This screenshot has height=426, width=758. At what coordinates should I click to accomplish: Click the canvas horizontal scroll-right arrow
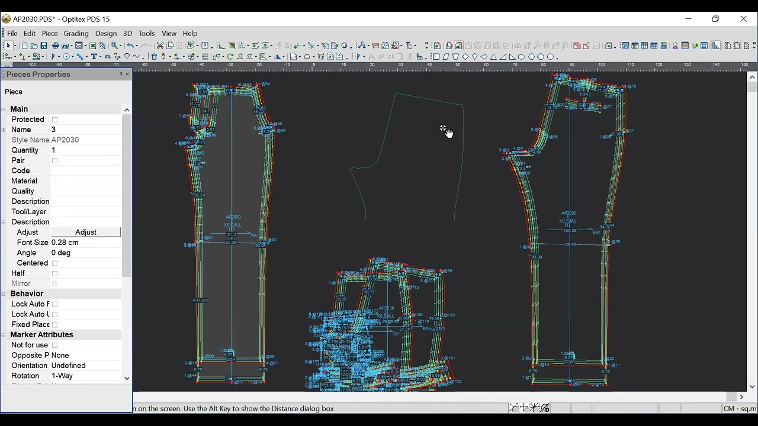[x=741, y=397]
